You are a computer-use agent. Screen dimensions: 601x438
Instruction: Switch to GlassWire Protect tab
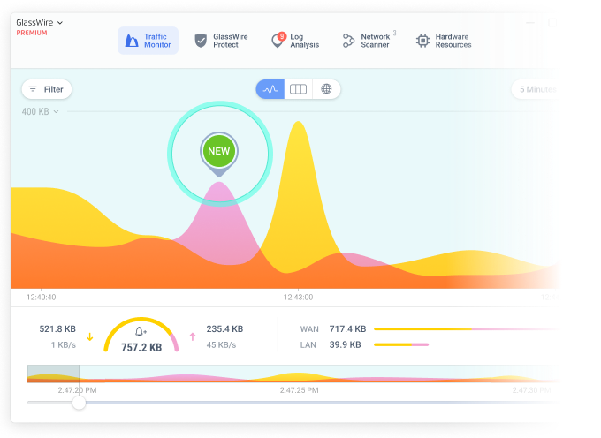(221, 41)
